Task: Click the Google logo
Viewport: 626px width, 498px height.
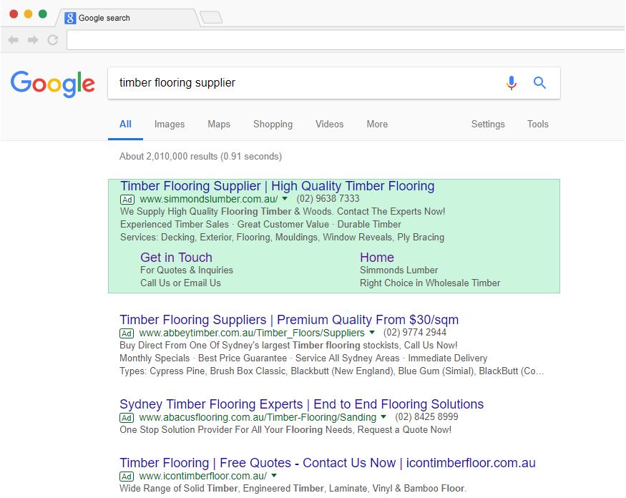Action: (x=53, y=84)
